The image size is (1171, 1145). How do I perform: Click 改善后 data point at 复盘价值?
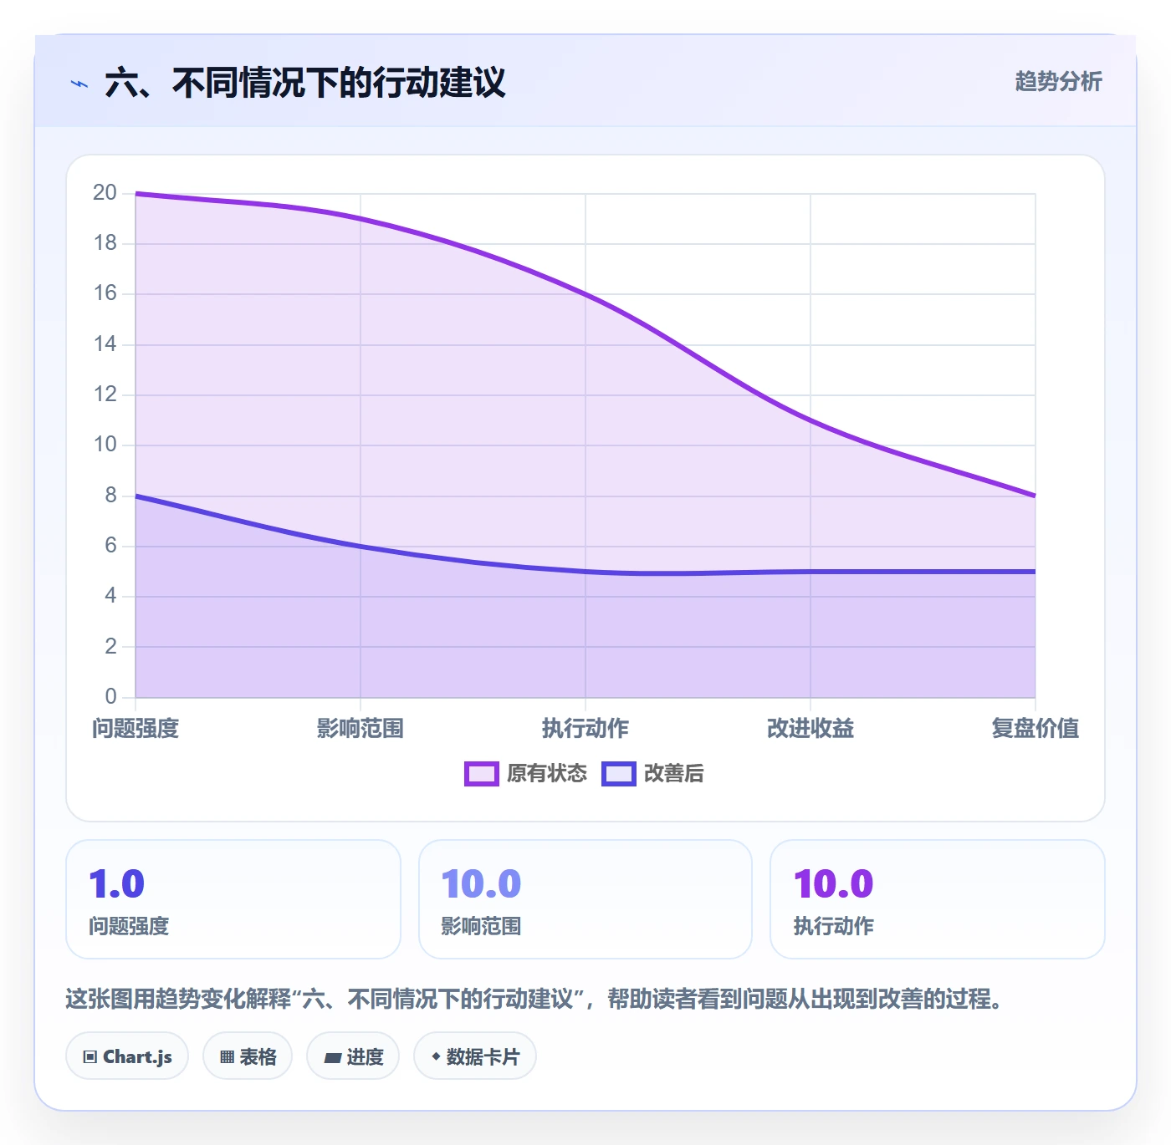click(1035, 572)
